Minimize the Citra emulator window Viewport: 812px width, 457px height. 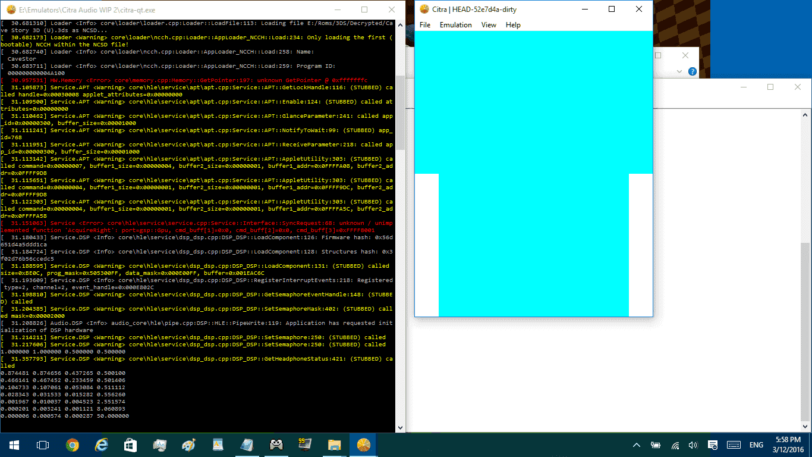(584, 9)
